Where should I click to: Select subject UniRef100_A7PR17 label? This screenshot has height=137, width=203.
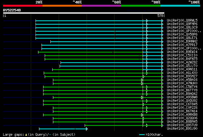[182, 45]
